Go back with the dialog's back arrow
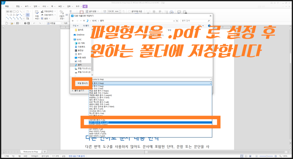 tap(73, 21)
